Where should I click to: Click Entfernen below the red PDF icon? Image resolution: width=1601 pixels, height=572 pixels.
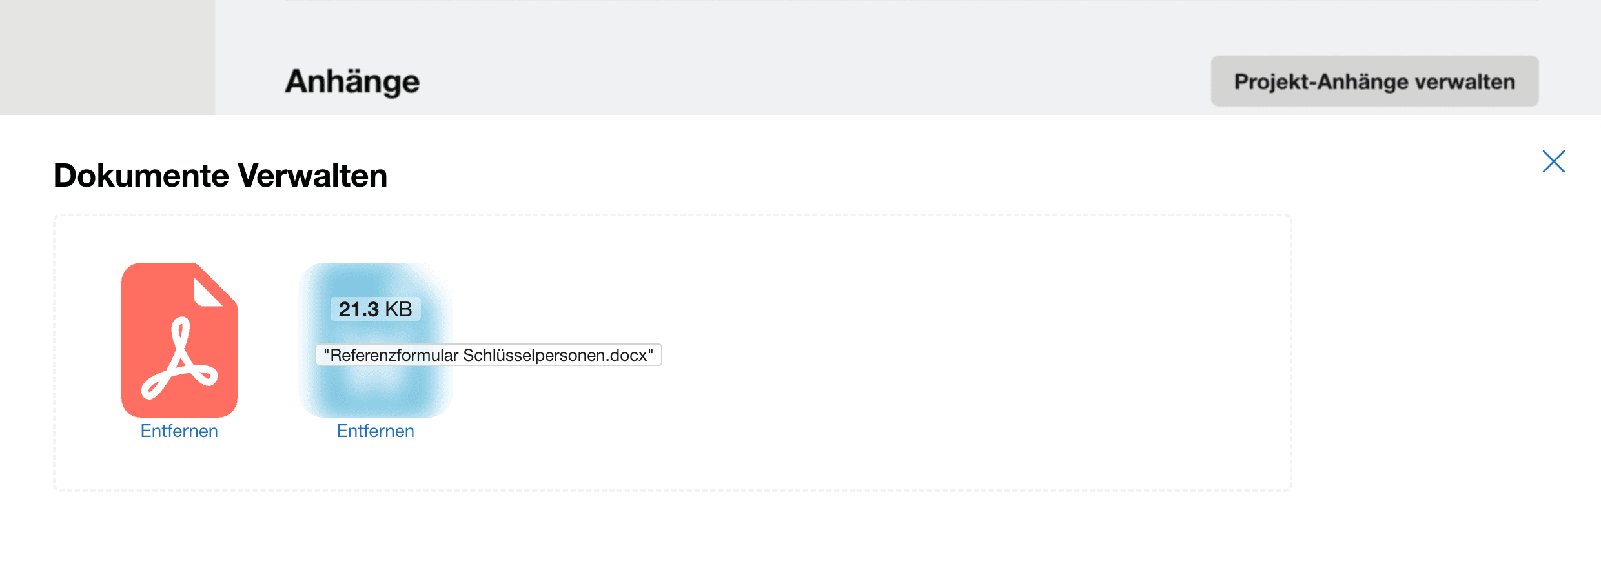179,431
